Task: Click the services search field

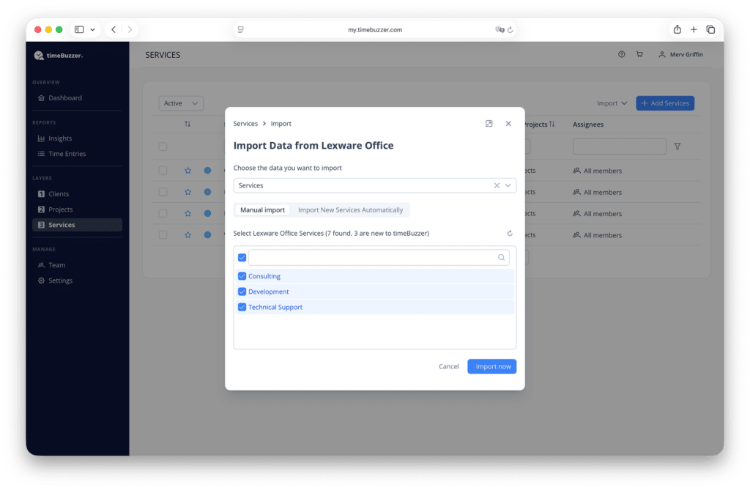Action: tap(379, 257)
